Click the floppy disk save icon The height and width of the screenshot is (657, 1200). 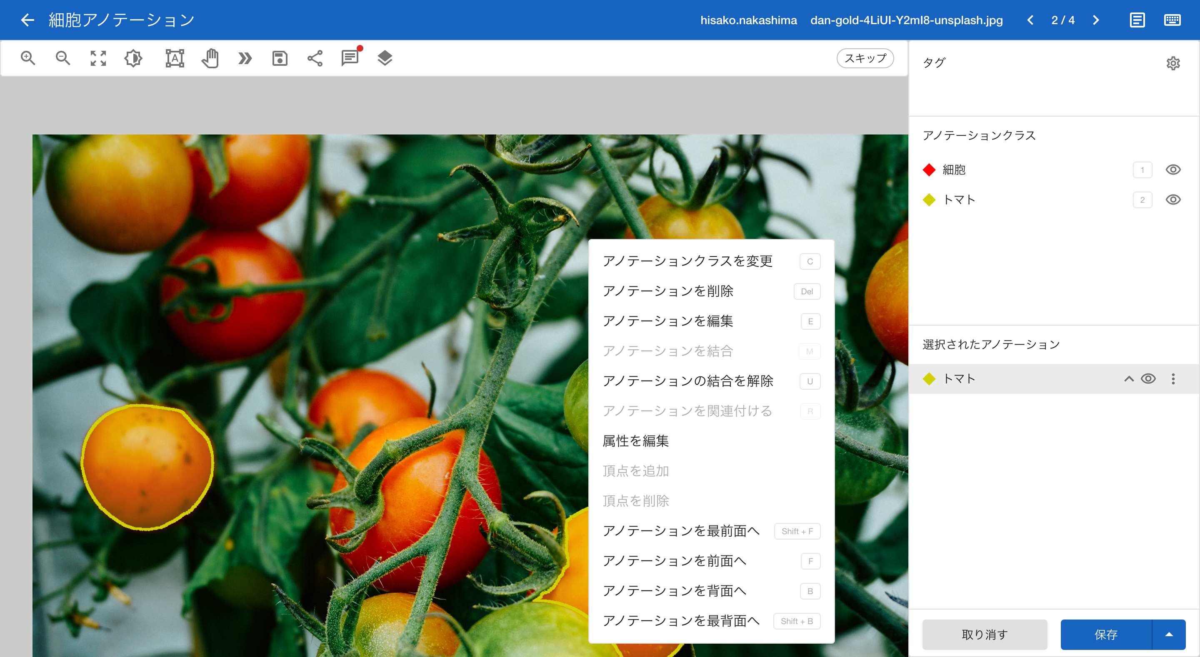(x=280, y=58)
